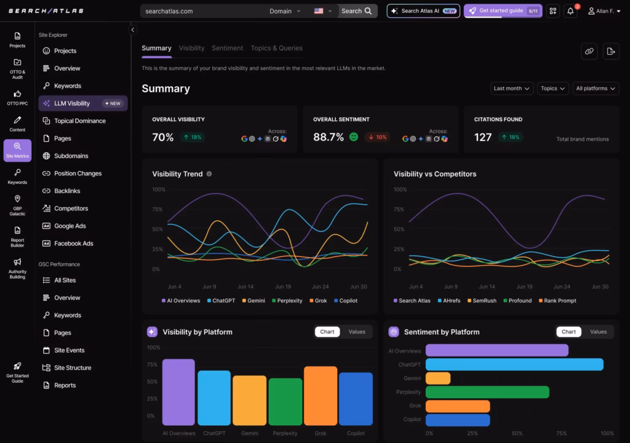Switch to the Sentiment tab
Screen dimensions: 630x443
(x=228, y=48)
